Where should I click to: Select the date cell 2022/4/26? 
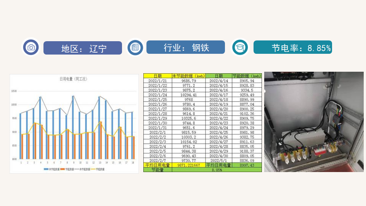[219, 137]
